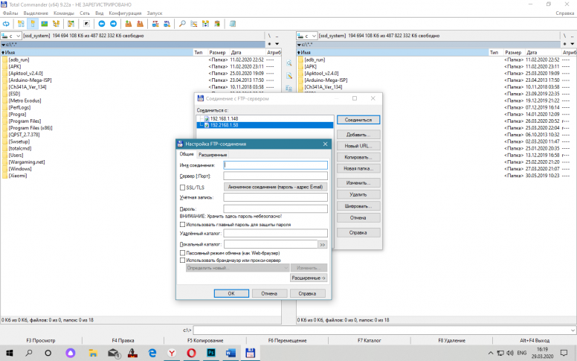
Task: Open the 'Конфигурация' menu
Action: 125,13
